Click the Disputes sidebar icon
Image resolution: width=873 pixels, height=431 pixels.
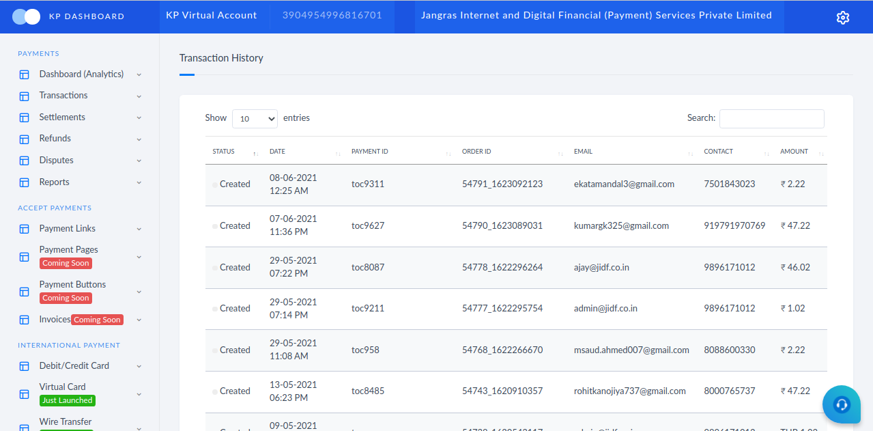point(25,161)
